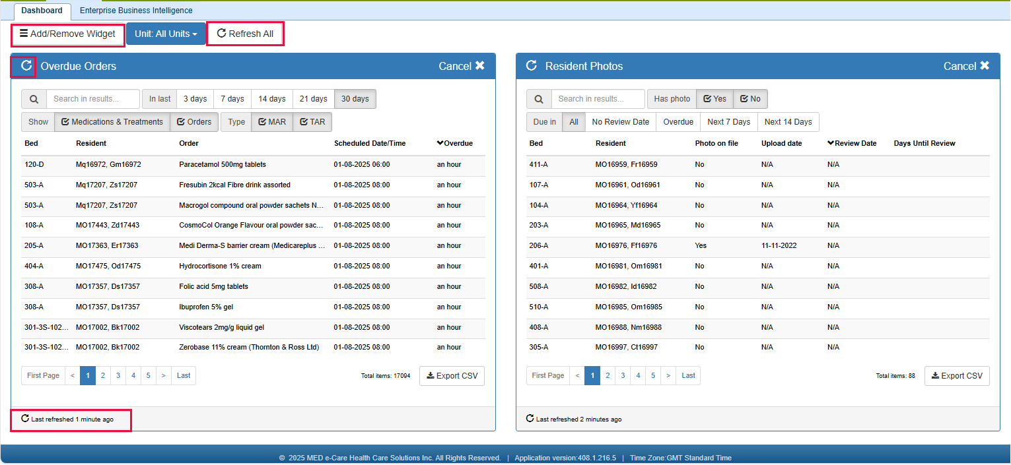Open Add/Remove Widget menu
The image size is (1011, 465).
tap(67, 34)
